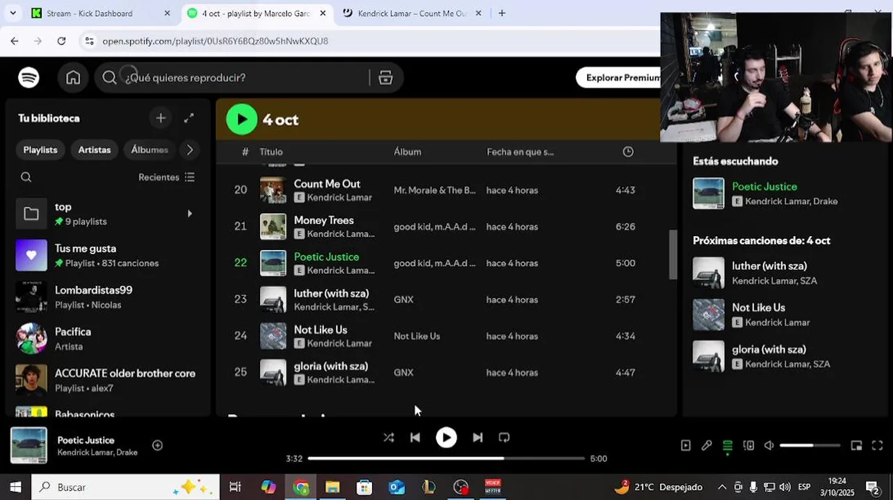Go to Spotify home via house icon

[x=73, y=78]
